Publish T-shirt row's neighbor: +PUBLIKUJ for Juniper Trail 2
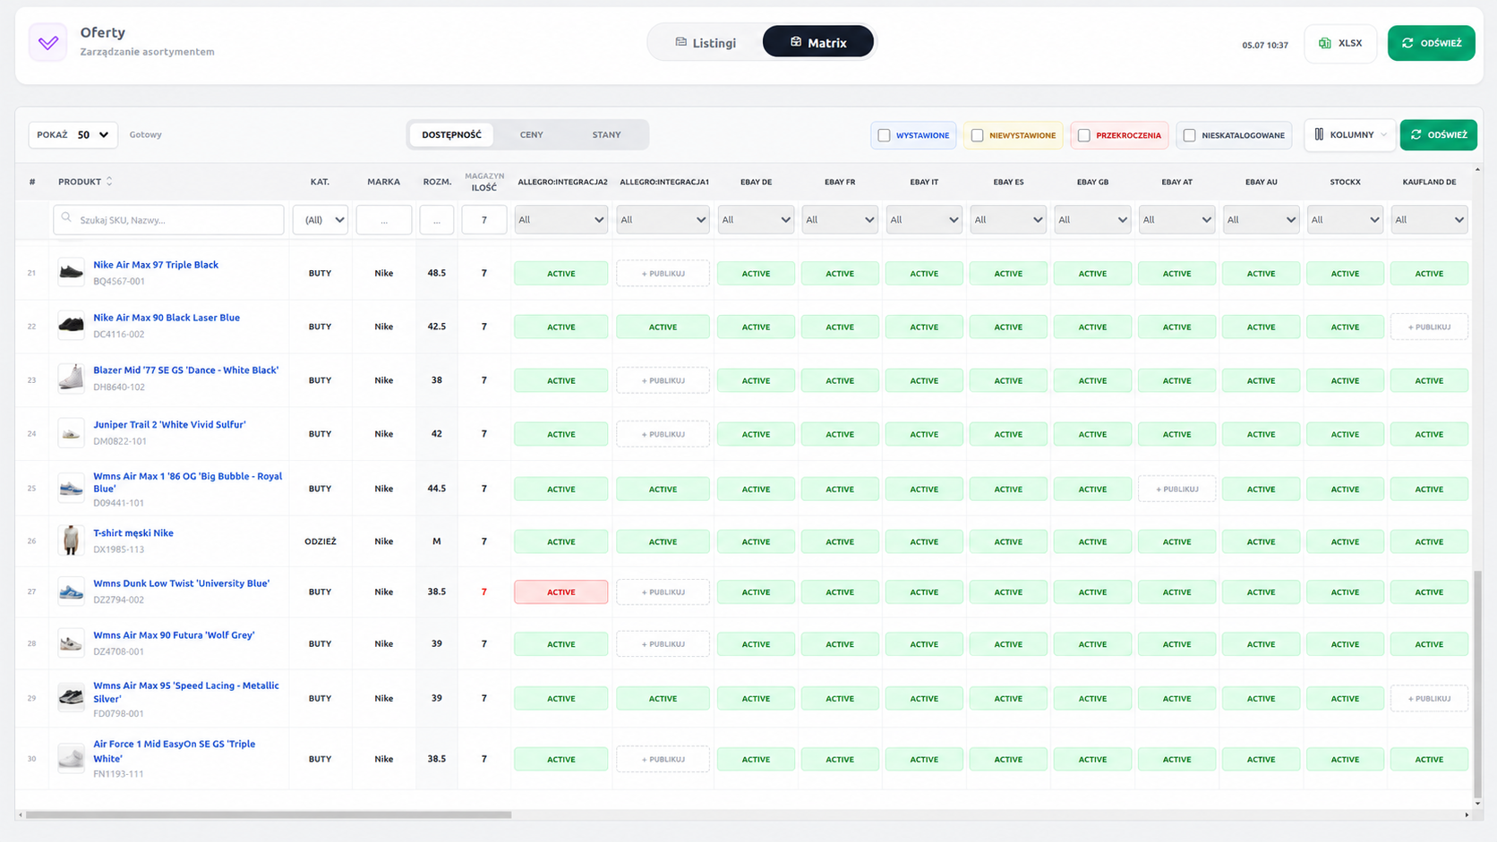The width and height of the screenshot is (1497, 842). (x=663, y=434)
